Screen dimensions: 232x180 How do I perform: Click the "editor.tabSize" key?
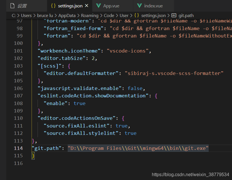tap(61, 58)
